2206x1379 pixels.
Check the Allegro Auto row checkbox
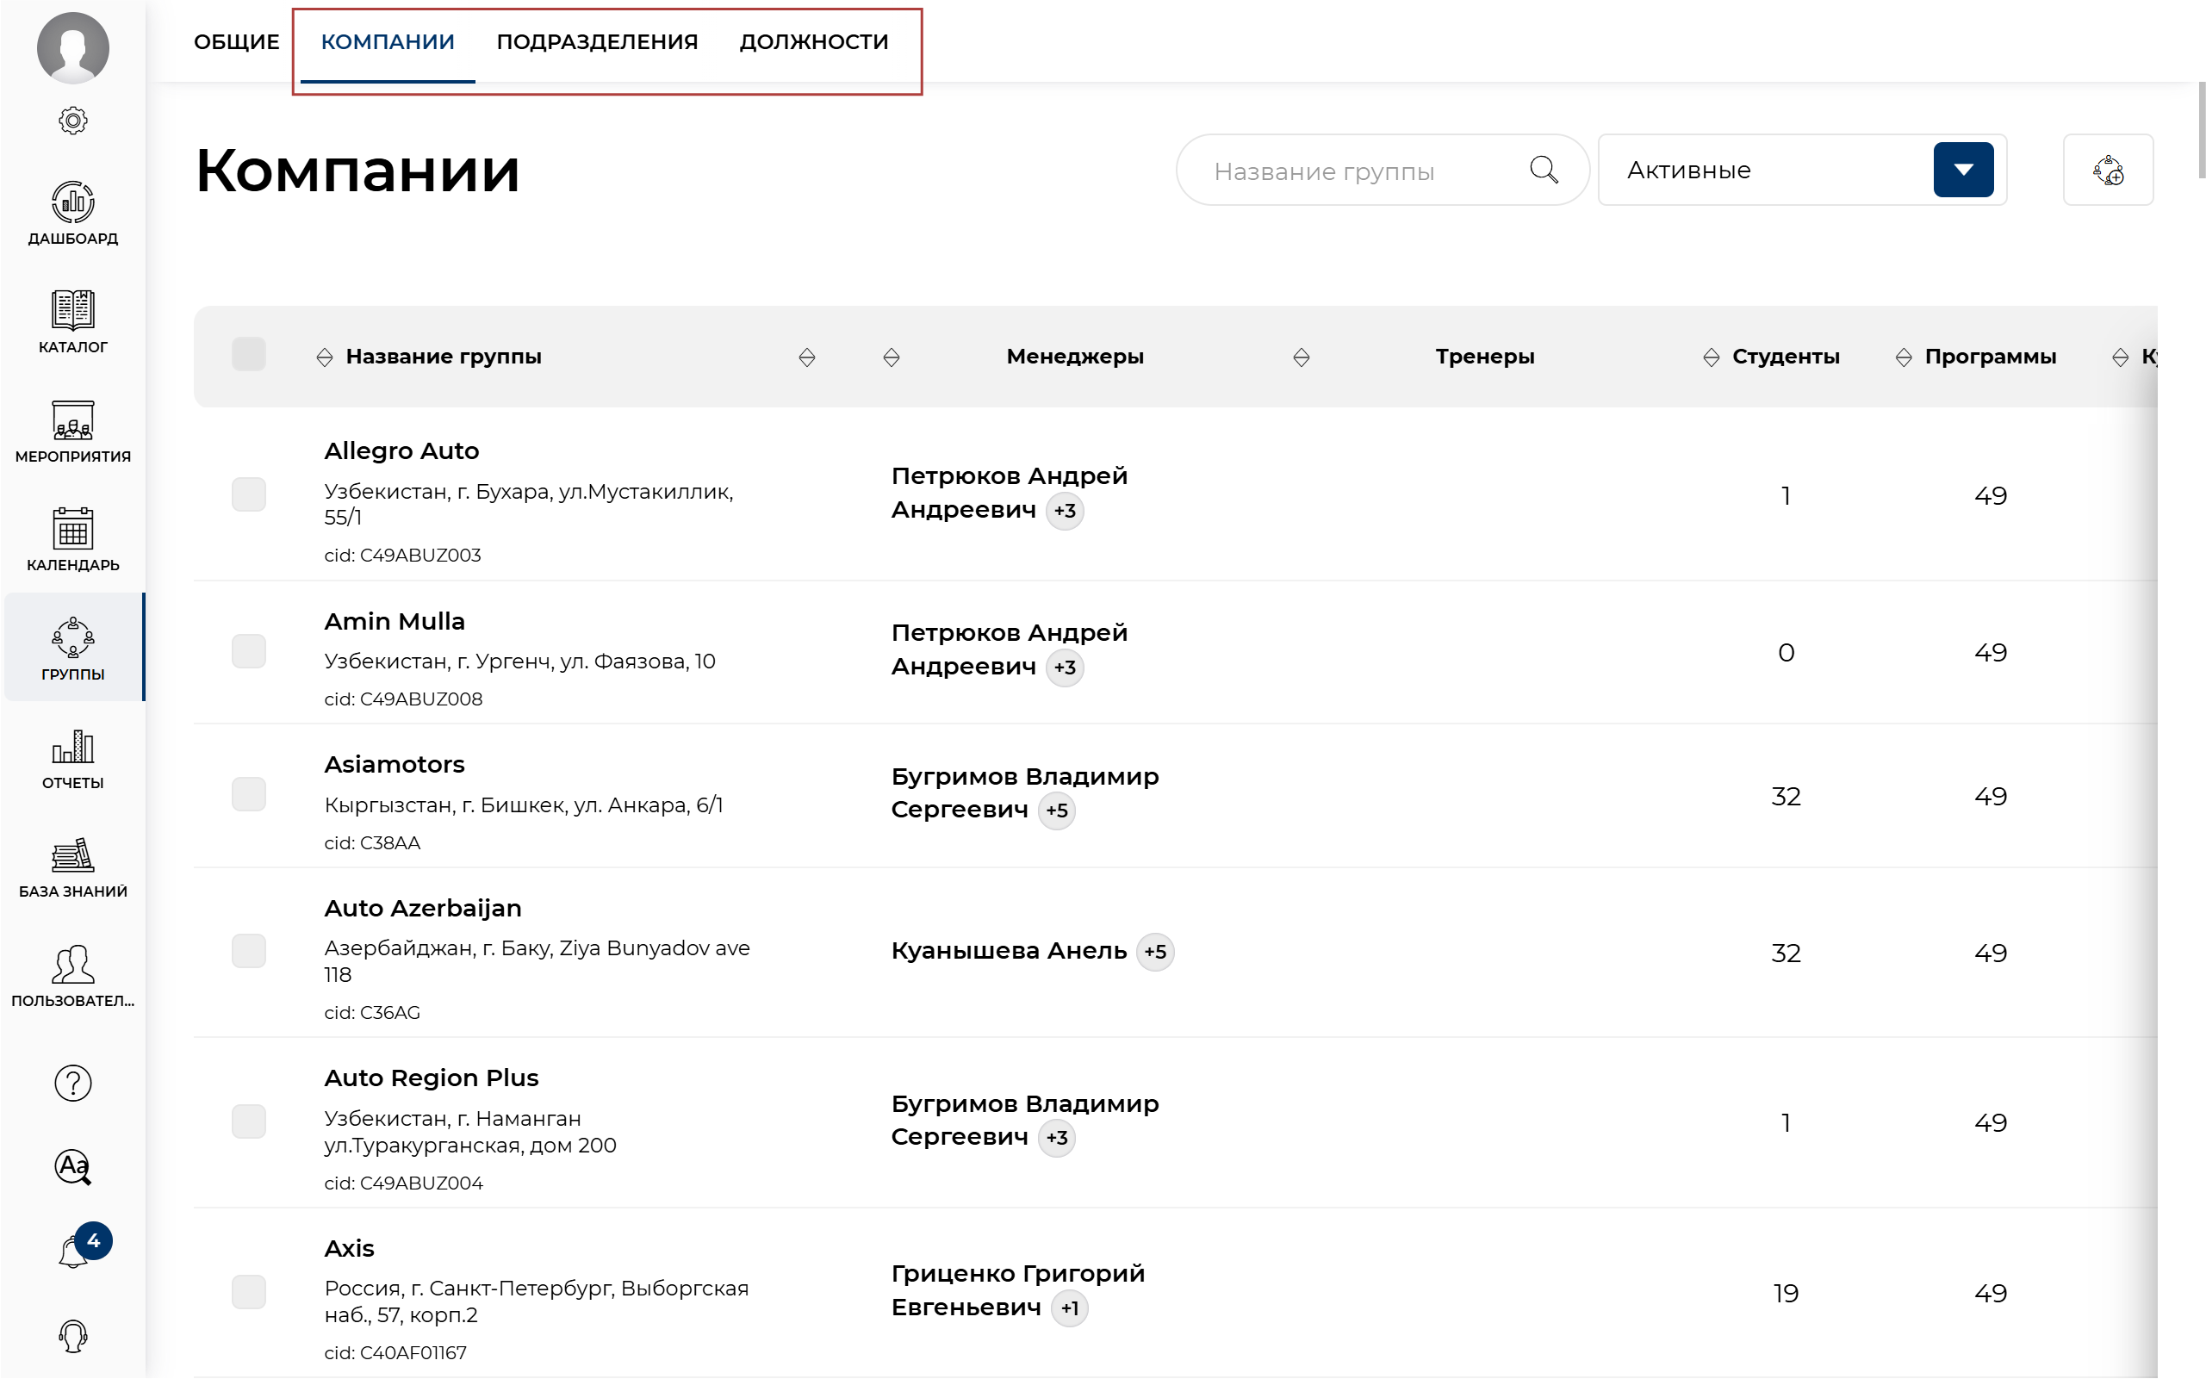[x=248, y=494]
